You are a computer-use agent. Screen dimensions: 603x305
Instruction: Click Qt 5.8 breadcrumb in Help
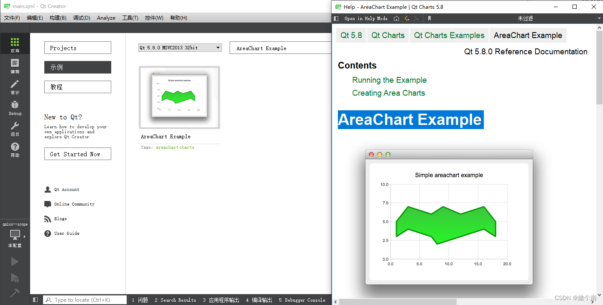coord(351,35)
